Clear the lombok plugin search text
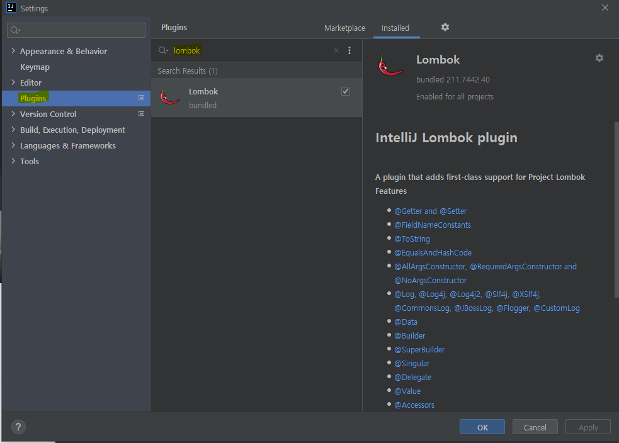This screenshot has width=619, height=443. click(336, 50)
